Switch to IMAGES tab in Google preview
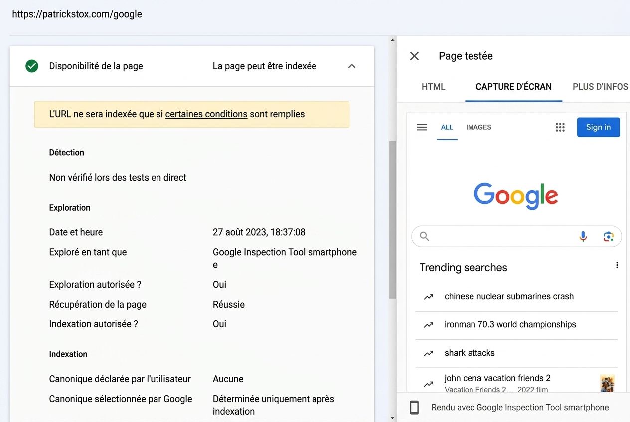This screenshot has width=630, height=422. [x=478, y=127]
